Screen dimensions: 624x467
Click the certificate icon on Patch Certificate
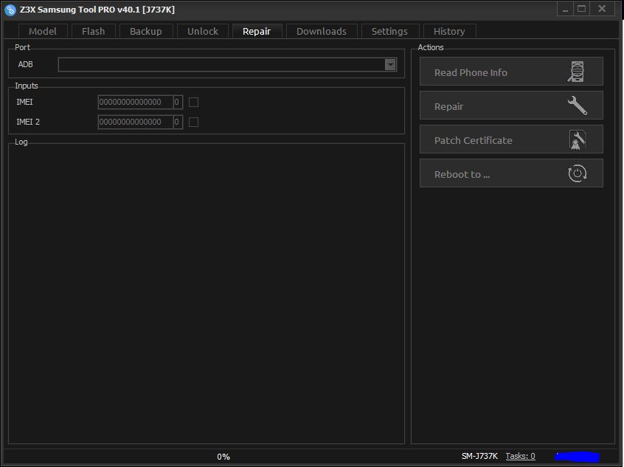pos(578,139)
